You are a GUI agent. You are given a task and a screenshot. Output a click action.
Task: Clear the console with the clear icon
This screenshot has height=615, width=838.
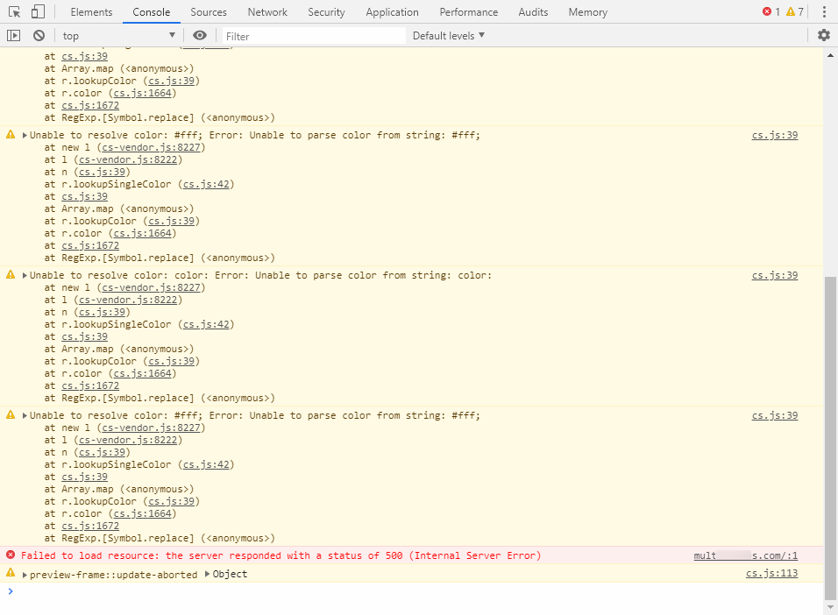39,35
